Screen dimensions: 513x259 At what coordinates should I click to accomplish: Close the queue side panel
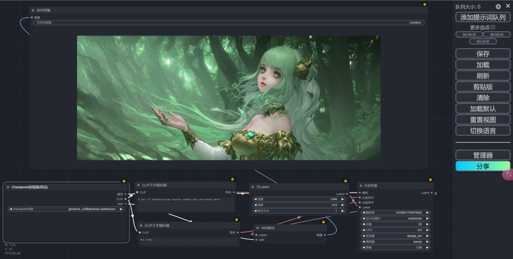tap(508, 6)
